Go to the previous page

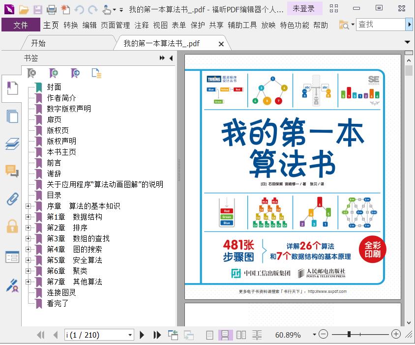click(55, 335)
